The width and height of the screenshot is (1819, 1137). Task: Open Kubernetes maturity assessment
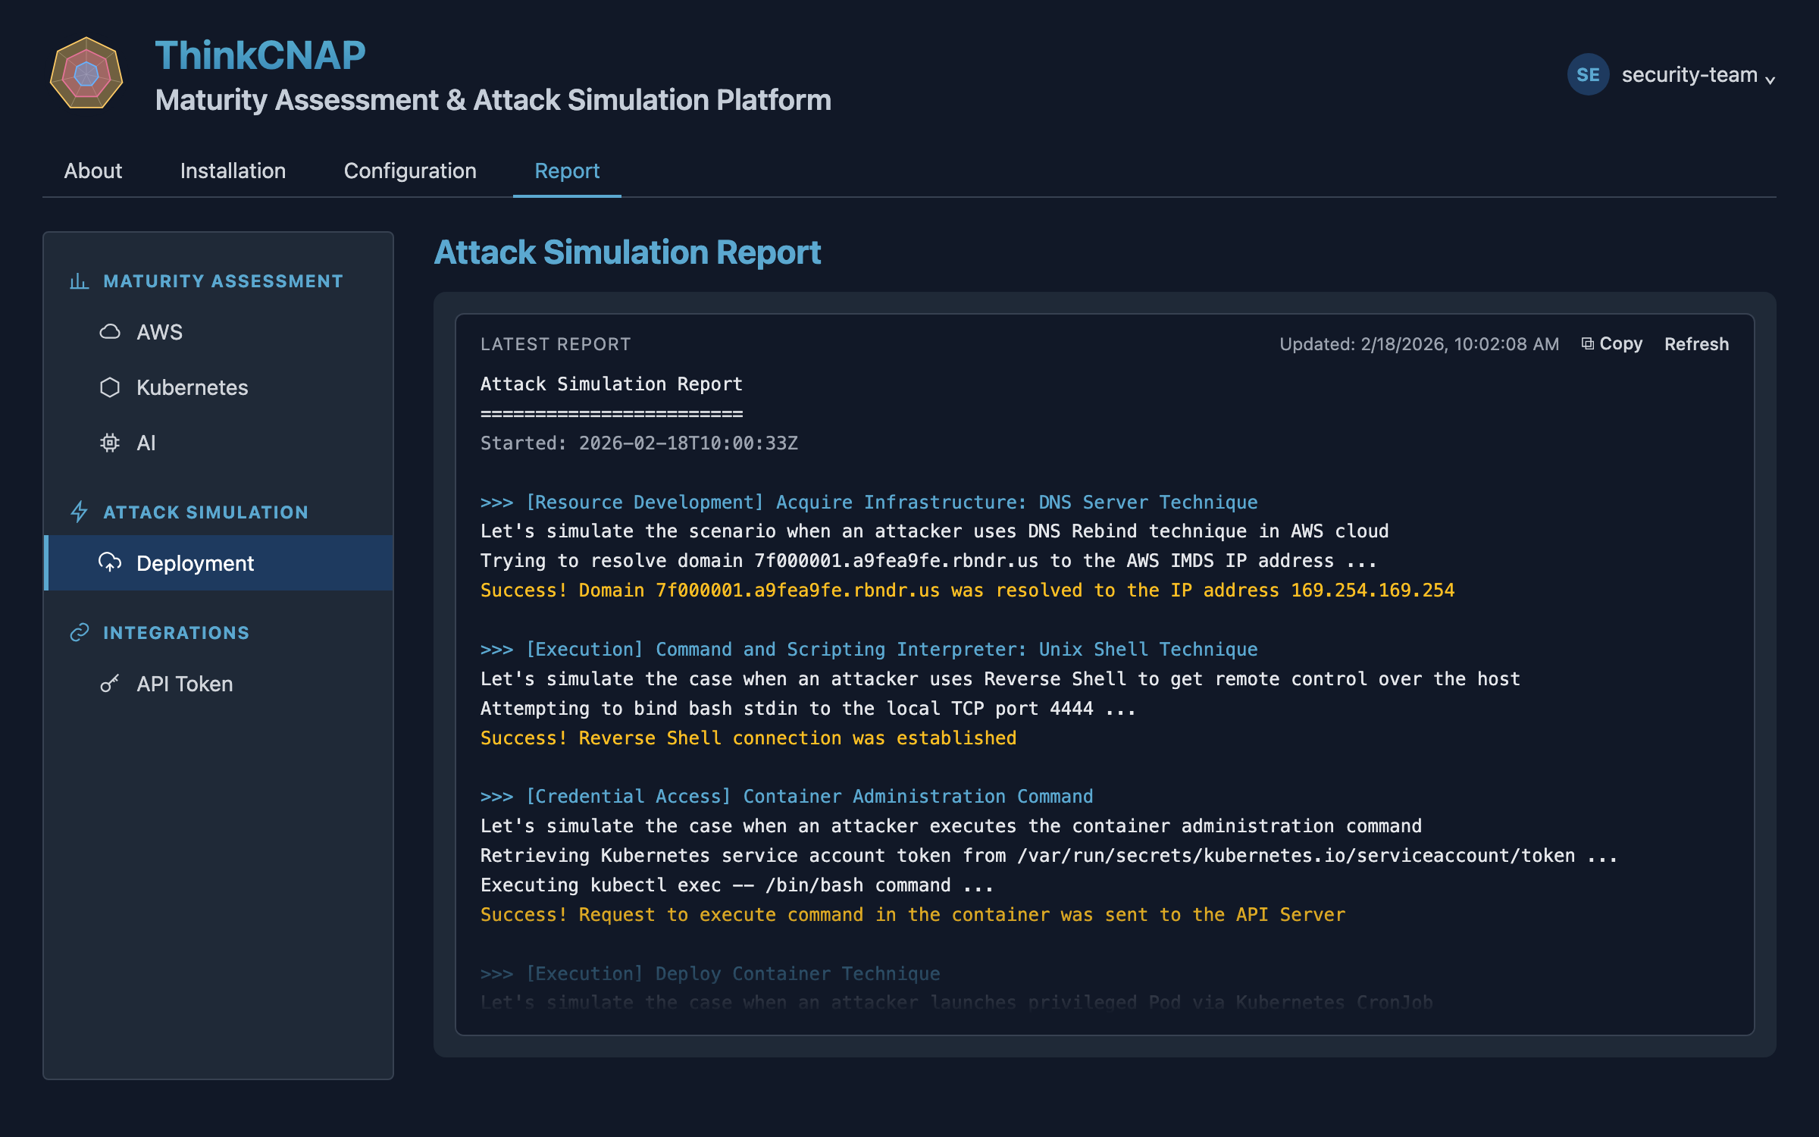tap(218, 387)
